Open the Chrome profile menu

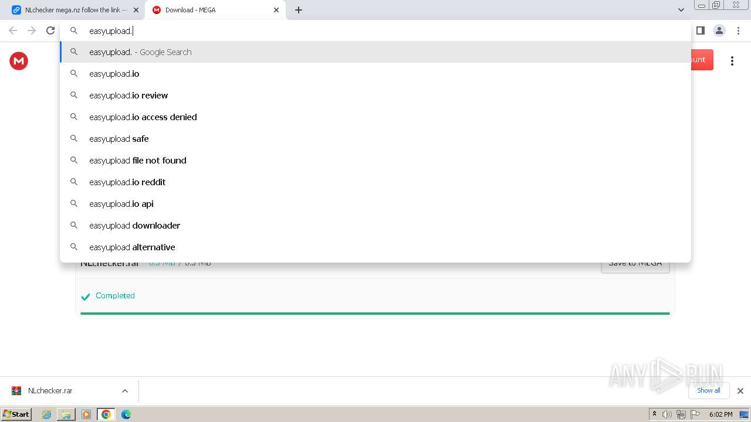[719, 30]
